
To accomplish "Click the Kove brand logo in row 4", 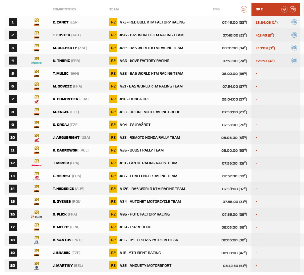I will 37,63.
